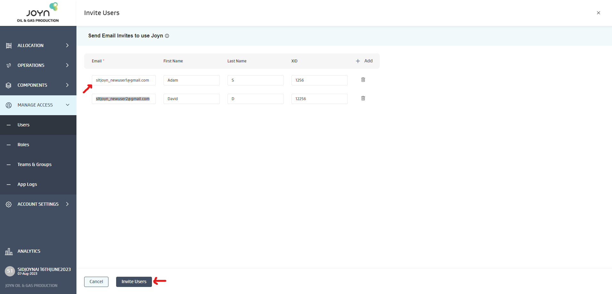Open Analytics bar chart icon

tap(9, 251)
